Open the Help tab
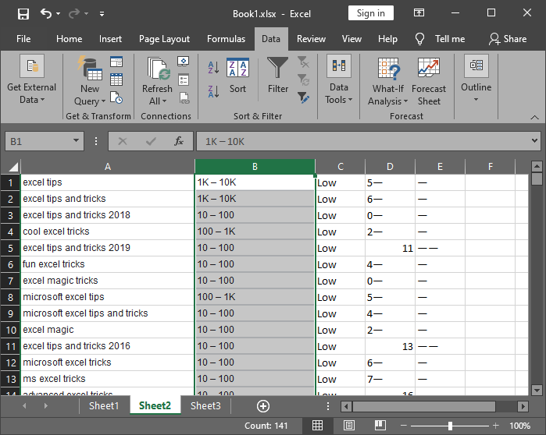This screenshot has width=546, height=435. (387, 39)
